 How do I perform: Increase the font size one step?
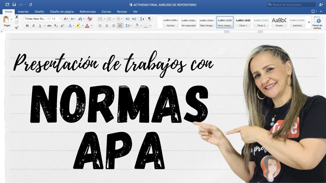click(x=66, y=19)
